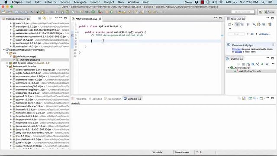Click the create local task link
This screenshot has height=156, width=277.
(238, 52)
